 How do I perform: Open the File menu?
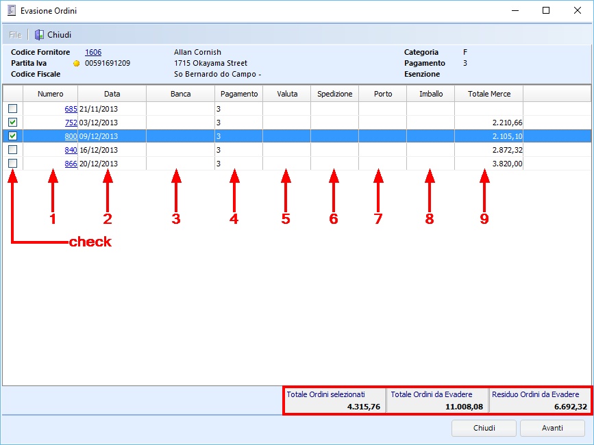click(15, 35)
